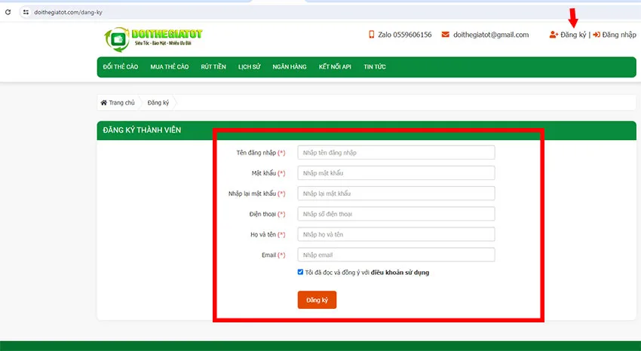The width and height of the screenshot is (641, 351).
Task: Click the browser reload icon
Action: pos(8,12)
